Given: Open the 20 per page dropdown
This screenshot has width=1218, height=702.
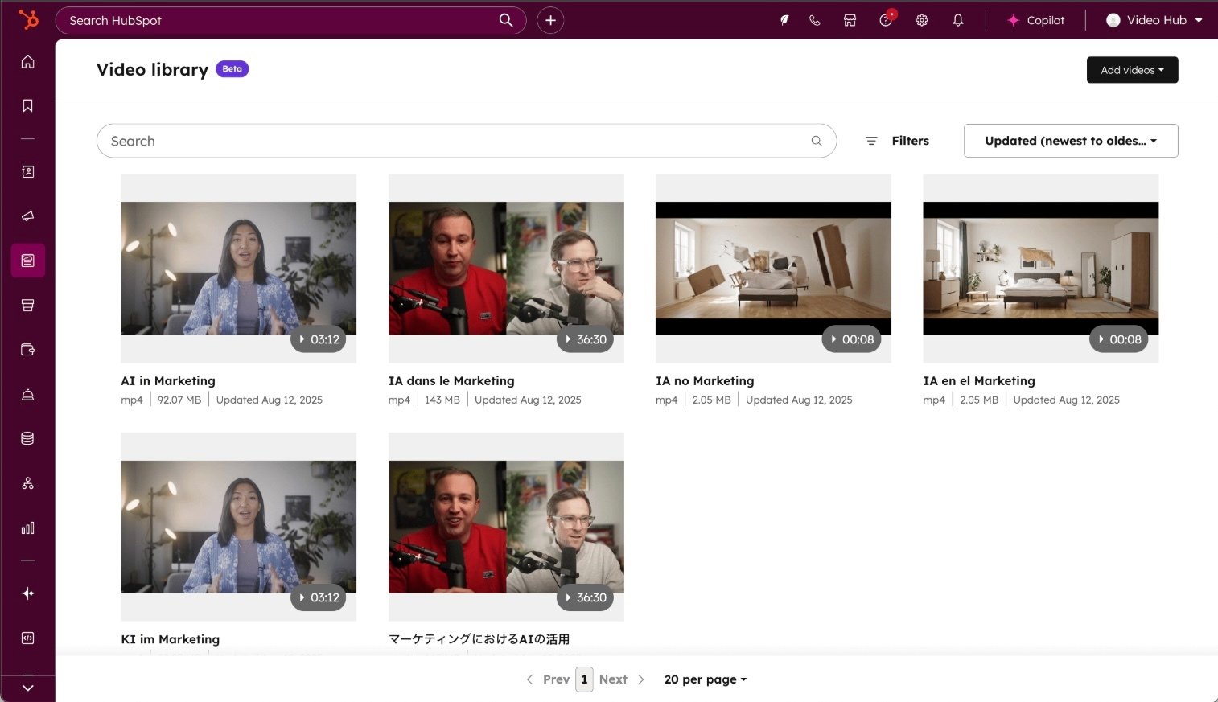Looking at the screenshot, I should (x=704, y=679).
